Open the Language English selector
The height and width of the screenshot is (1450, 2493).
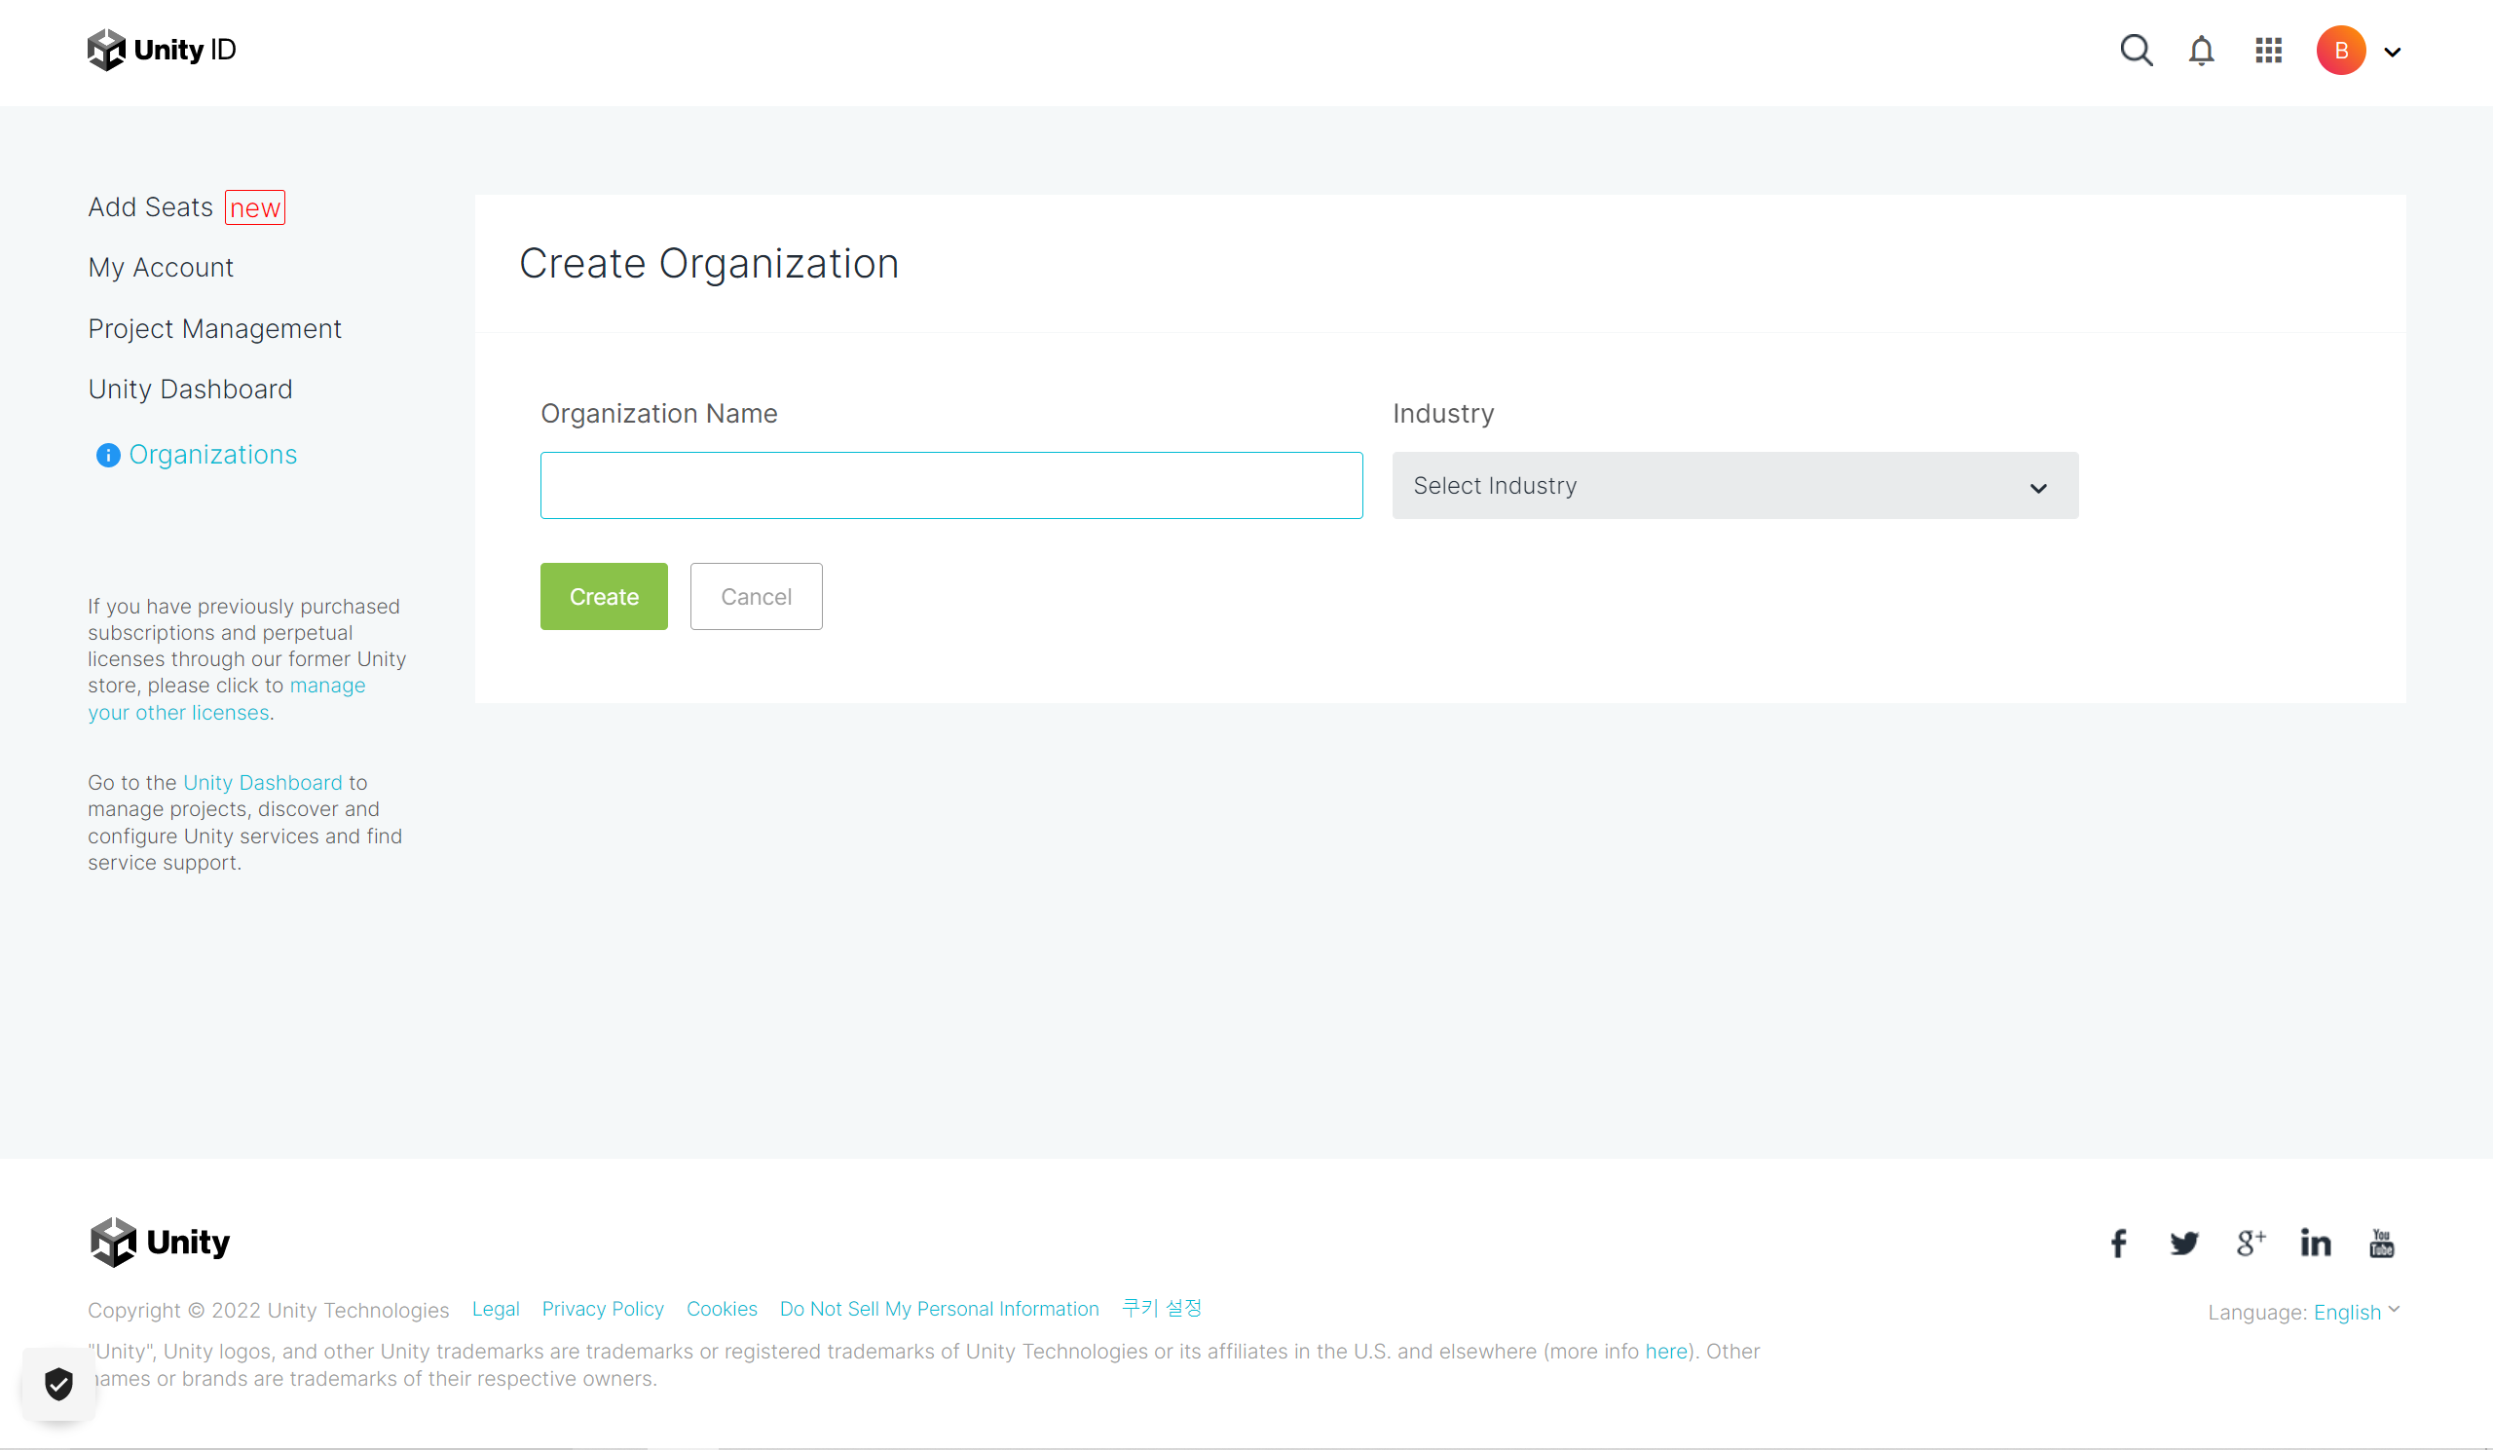pyautogui.click(x=2354, y=1312)
